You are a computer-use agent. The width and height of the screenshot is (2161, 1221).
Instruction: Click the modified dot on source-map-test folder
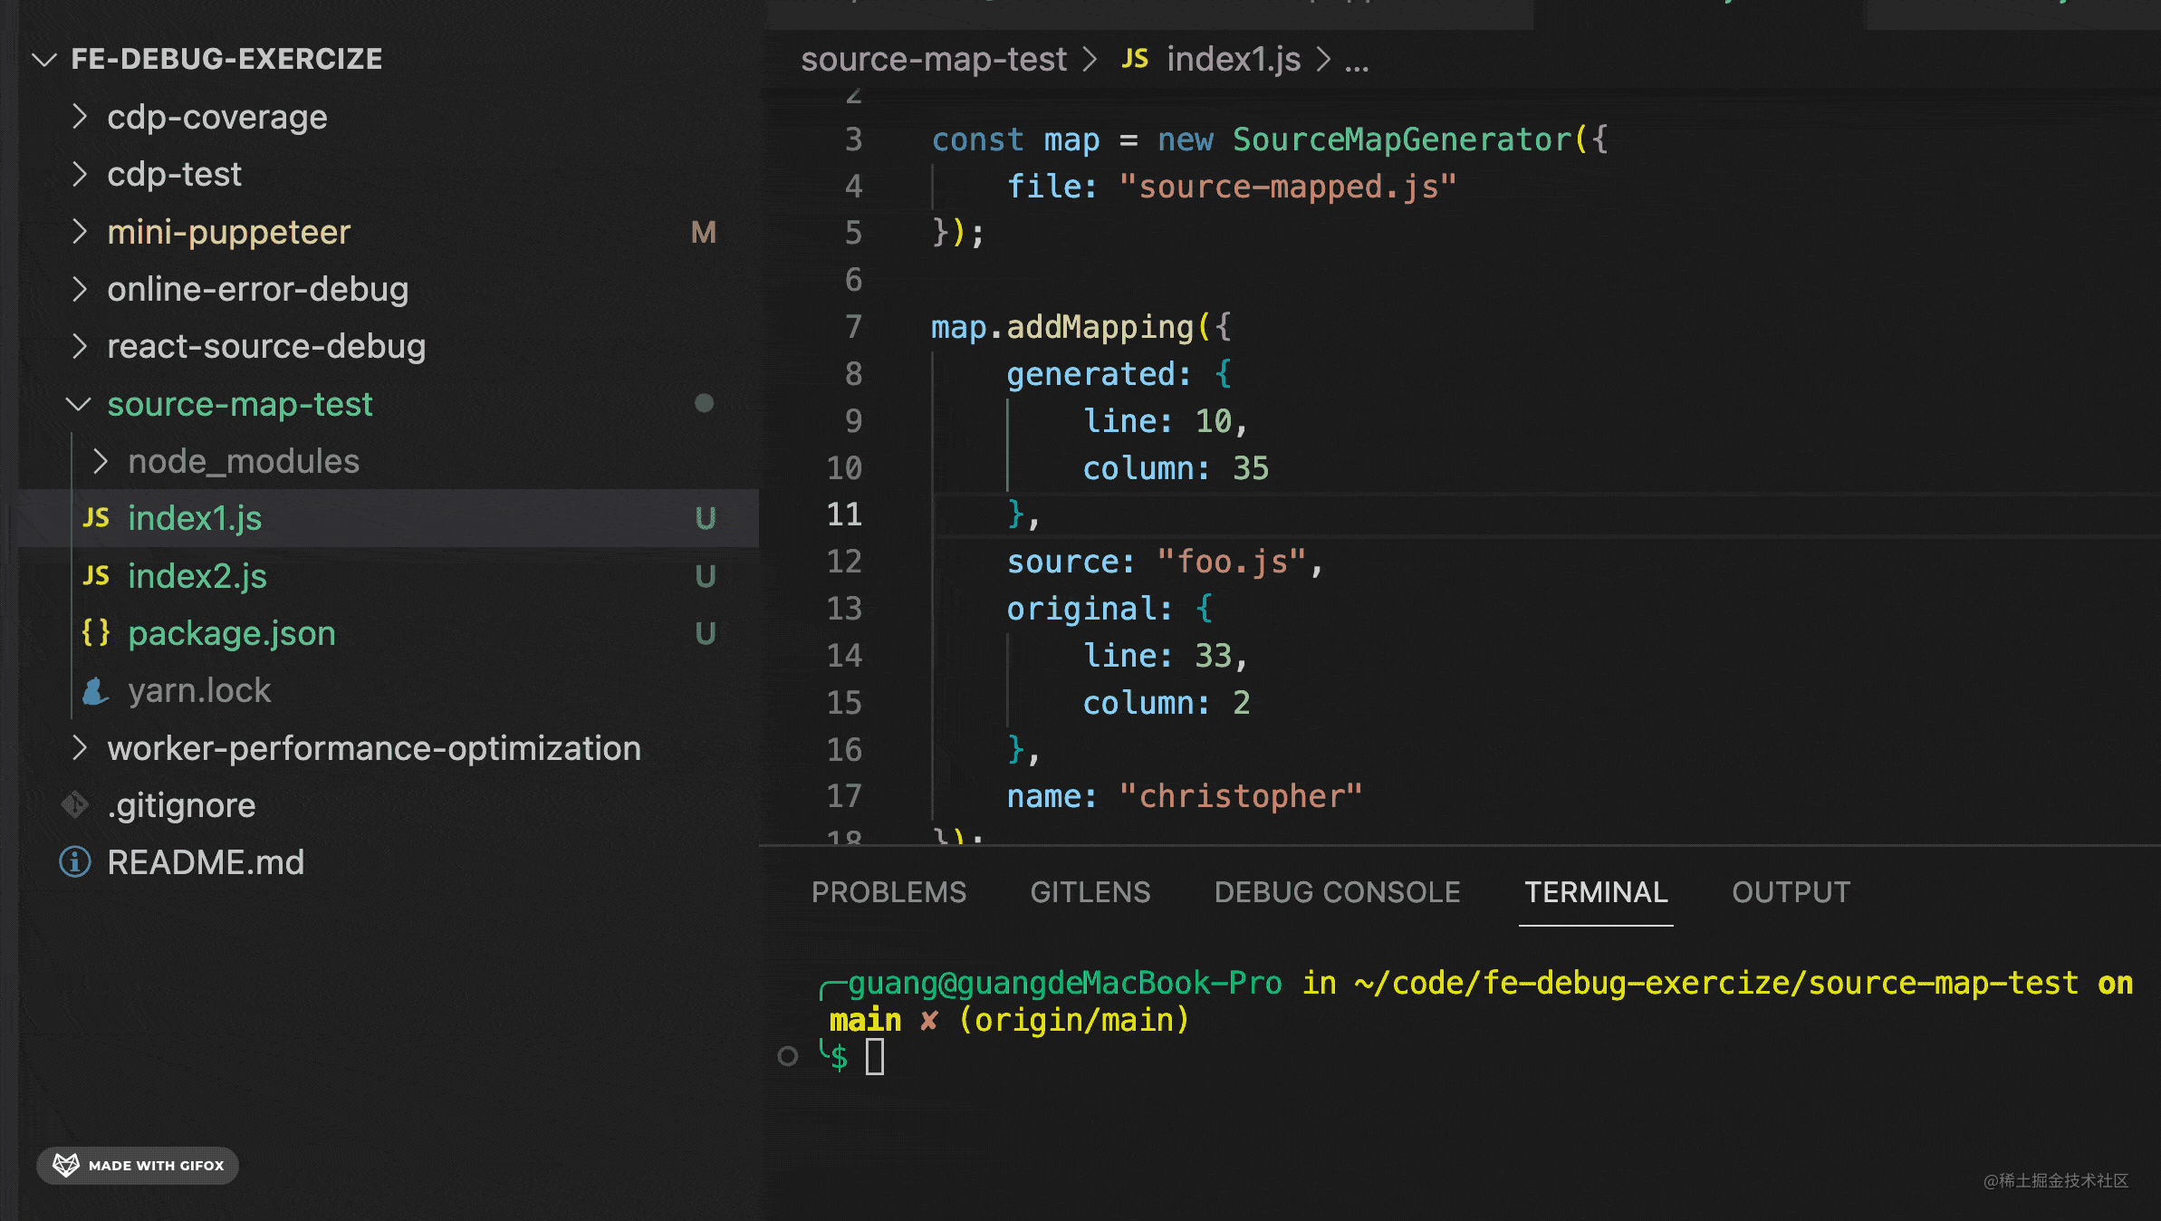(704, 403)
